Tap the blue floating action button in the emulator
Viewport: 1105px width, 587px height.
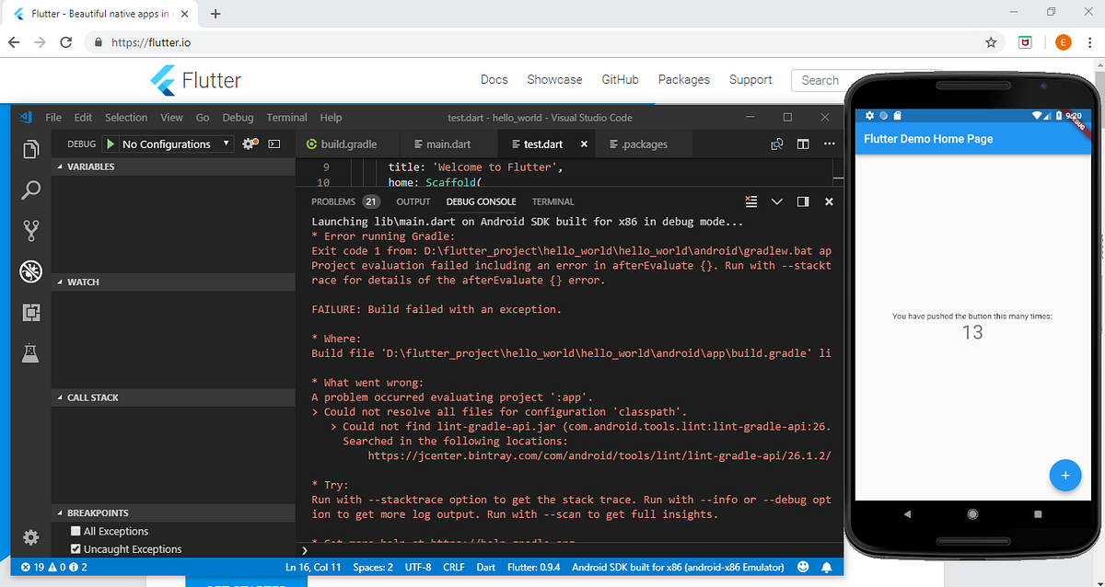click(1065, 476)
